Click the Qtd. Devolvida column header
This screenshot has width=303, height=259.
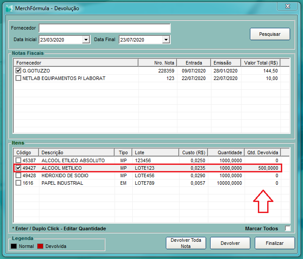(x=262, y=152)
